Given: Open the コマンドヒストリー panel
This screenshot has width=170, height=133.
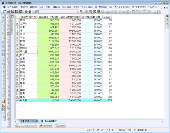Looking at the screenshot, I should [x=26, y=126].
